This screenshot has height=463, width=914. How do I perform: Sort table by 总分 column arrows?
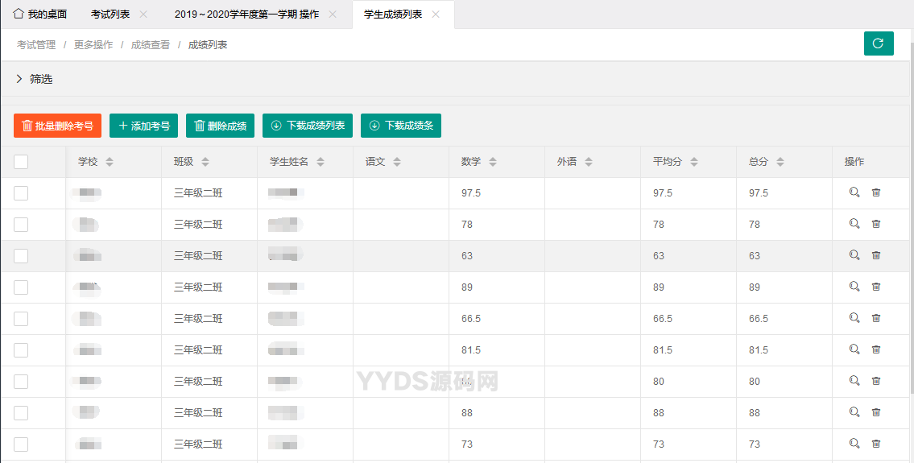[780, 162]
